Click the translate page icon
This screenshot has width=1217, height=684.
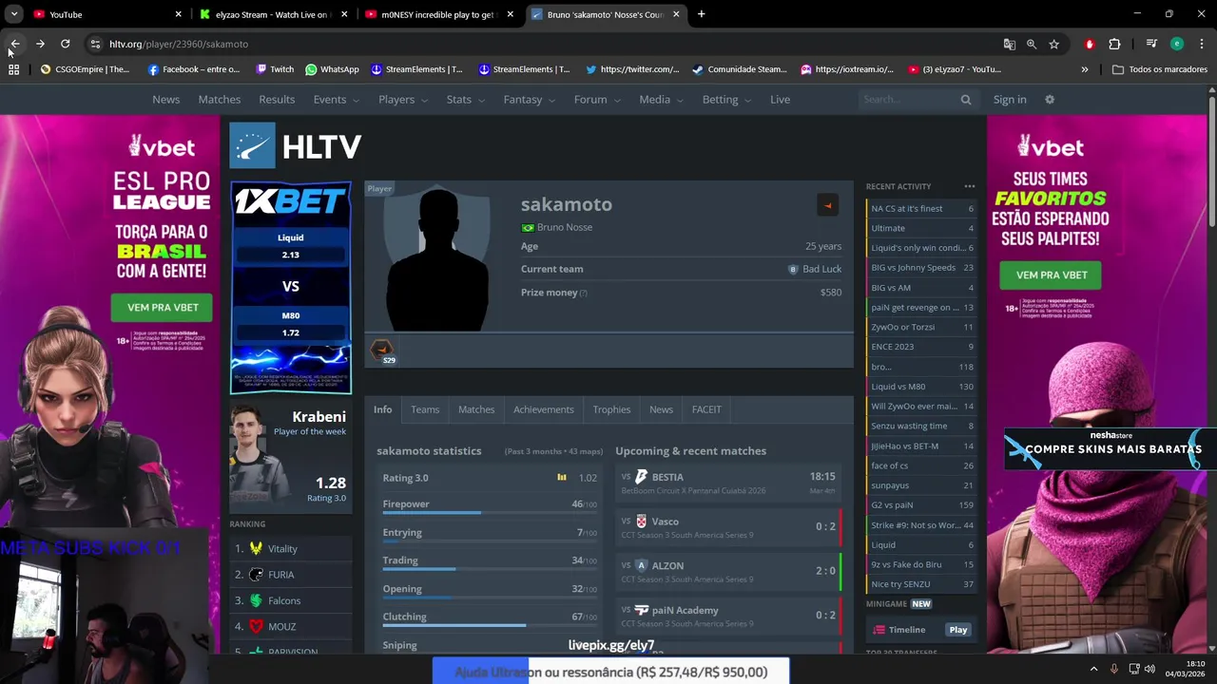click(1009, 44)
